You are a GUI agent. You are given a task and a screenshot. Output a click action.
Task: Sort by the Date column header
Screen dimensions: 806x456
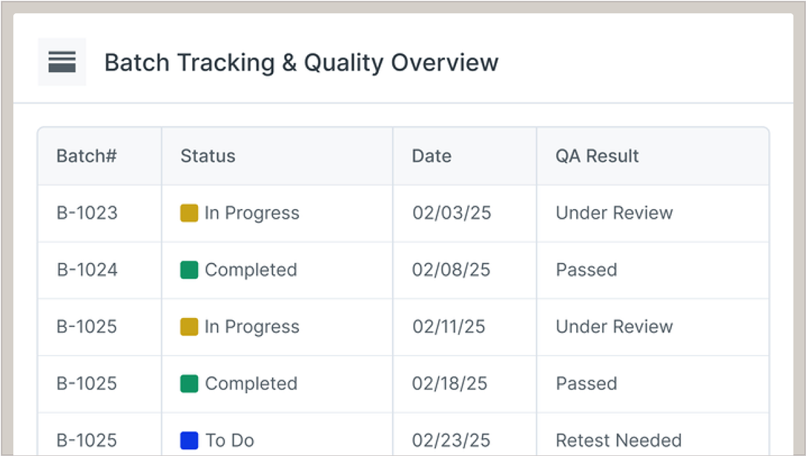(x=432, y=156)
